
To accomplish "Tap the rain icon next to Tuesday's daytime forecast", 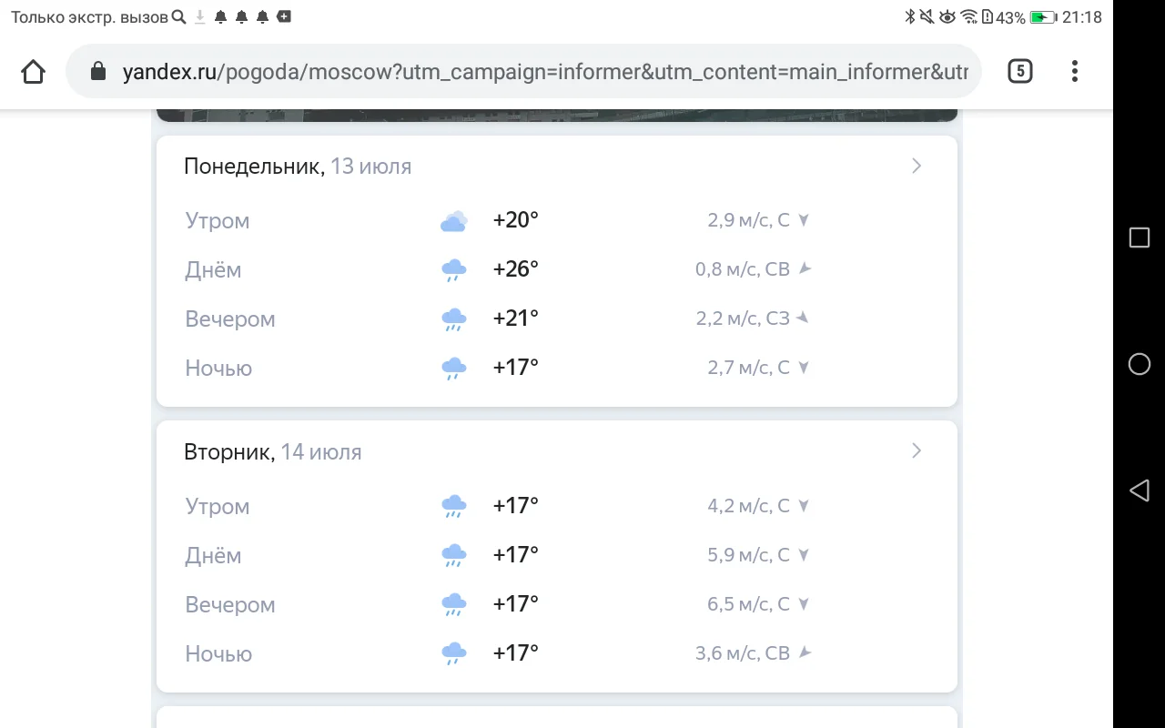I will (453, 554).
